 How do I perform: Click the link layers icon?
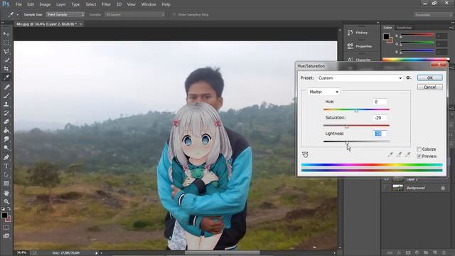click(390, 253)
